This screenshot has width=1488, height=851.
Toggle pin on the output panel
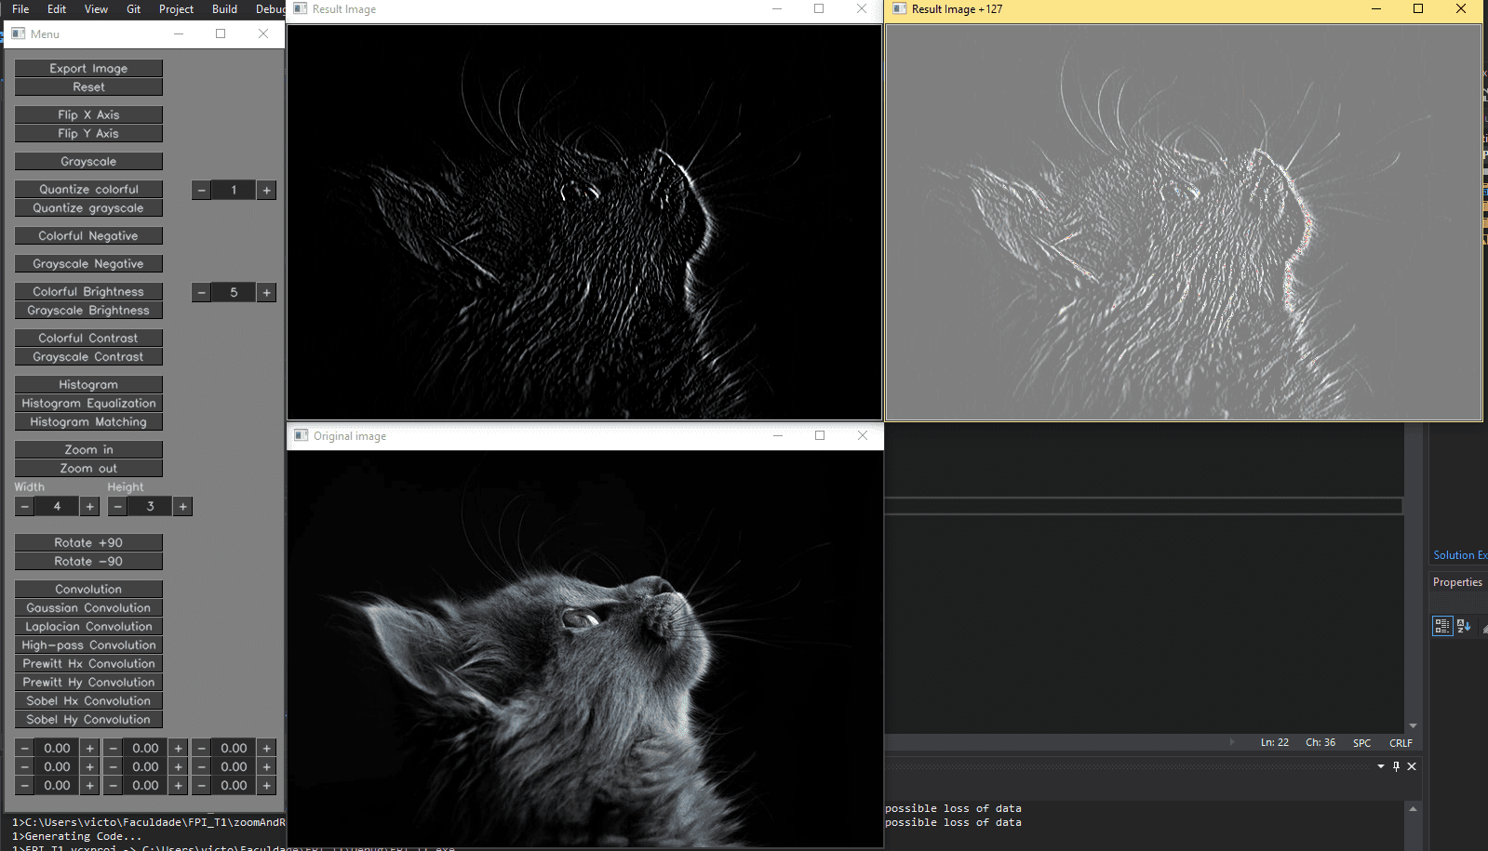coord(1396,766)
